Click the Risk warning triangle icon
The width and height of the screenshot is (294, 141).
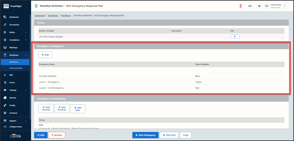(5, 75)
